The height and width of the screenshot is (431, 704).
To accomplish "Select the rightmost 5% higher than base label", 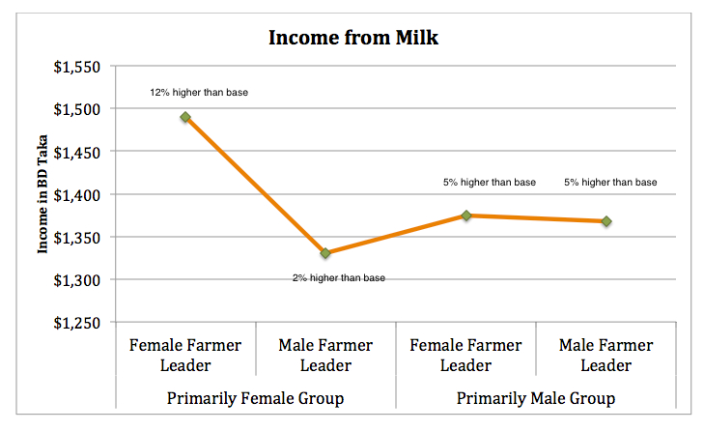I will pos(610,183).
